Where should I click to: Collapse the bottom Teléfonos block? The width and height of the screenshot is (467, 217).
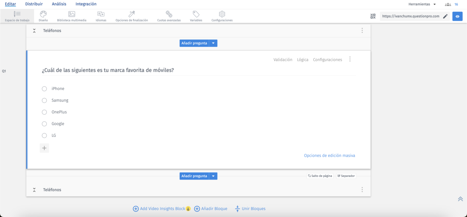coord(34,190)
